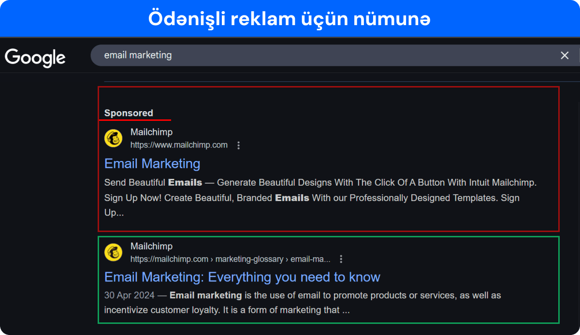The height and width of the screenshot is (335, 580).
Task: Click the 'Sponsored' label
Action: pyautogui.click(x=129, y=113)
